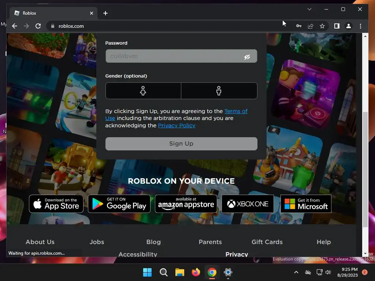Go back with the browser back arrow
The height and width of the screenshot is (281, 375).
[15, 26]
